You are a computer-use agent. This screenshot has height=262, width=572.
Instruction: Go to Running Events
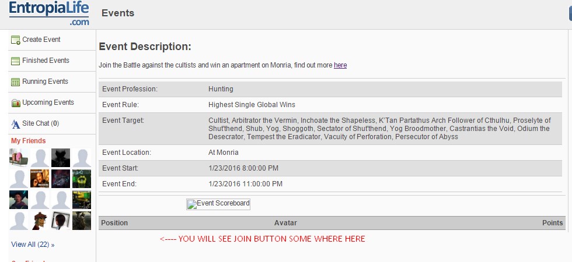click(x=45, y=82)
